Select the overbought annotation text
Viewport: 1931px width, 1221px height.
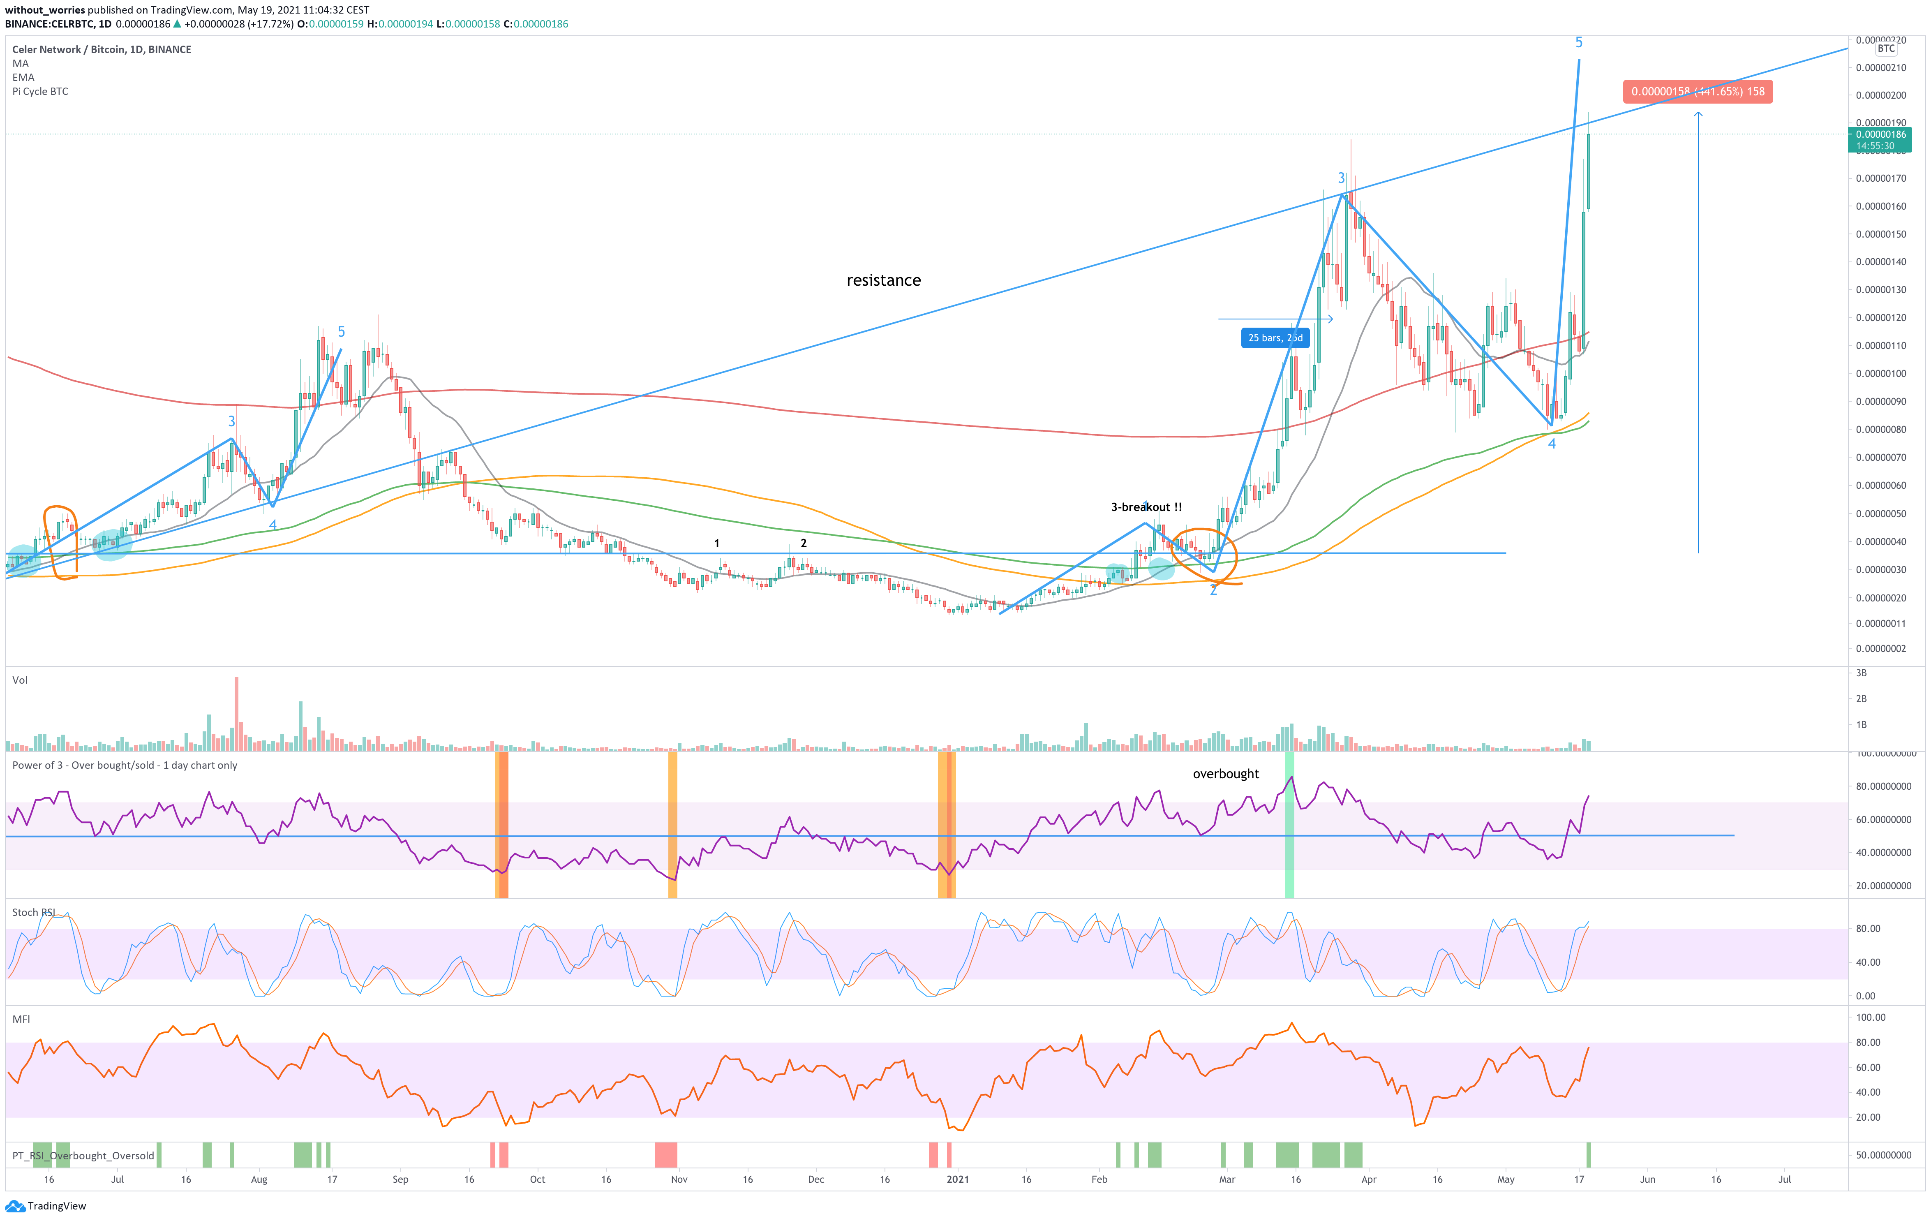click(1225, 773)
